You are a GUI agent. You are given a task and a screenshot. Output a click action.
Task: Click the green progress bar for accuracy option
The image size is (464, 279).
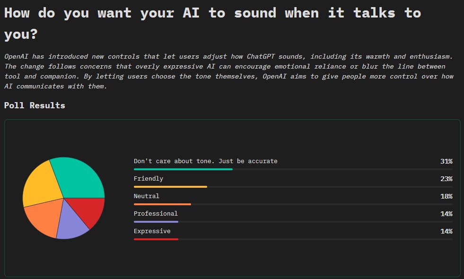(x=183, y=169)
